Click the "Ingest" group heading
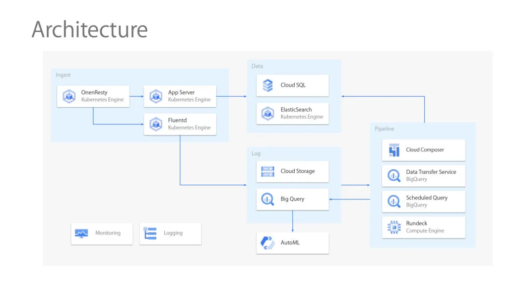Image resolution: width=516 pixels, height=290 pixels. tap(63, 75)
